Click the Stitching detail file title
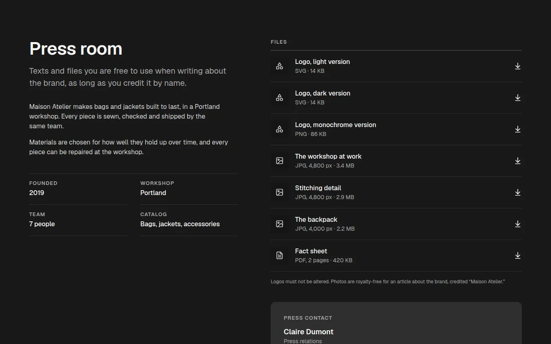551x344 pixels. pos(318,188)
